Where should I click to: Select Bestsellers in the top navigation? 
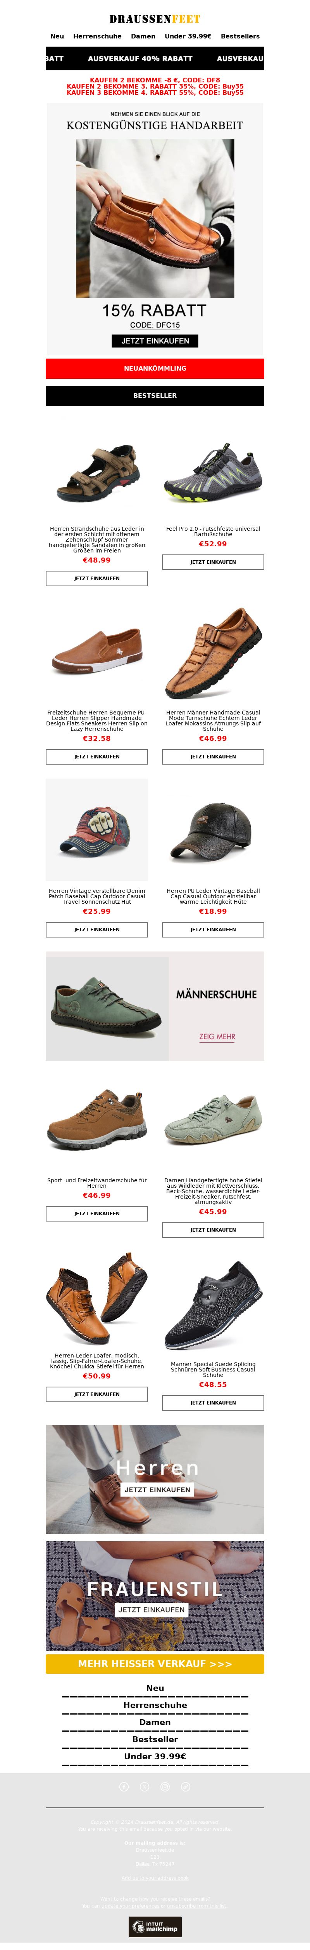tap(240, 37)
